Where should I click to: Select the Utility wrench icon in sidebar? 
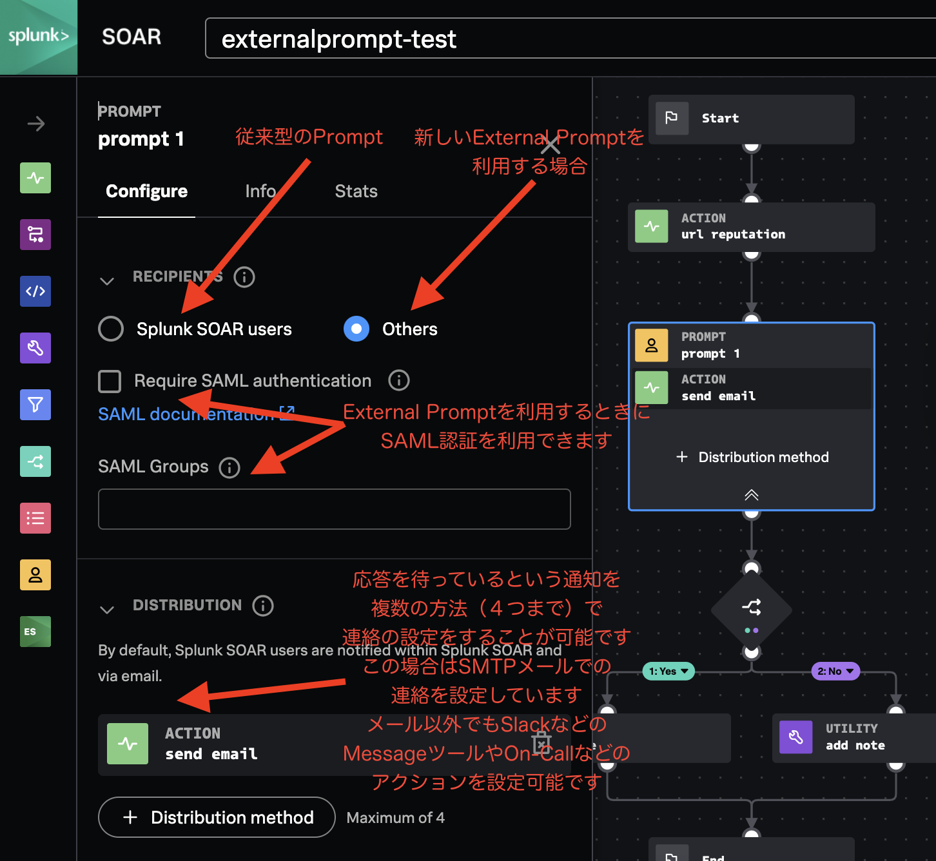(35, 348)
